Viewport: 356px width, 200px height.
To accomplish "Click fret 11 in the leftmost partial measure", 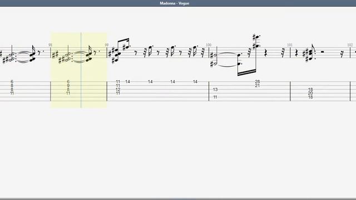I will tap(12, 93).
